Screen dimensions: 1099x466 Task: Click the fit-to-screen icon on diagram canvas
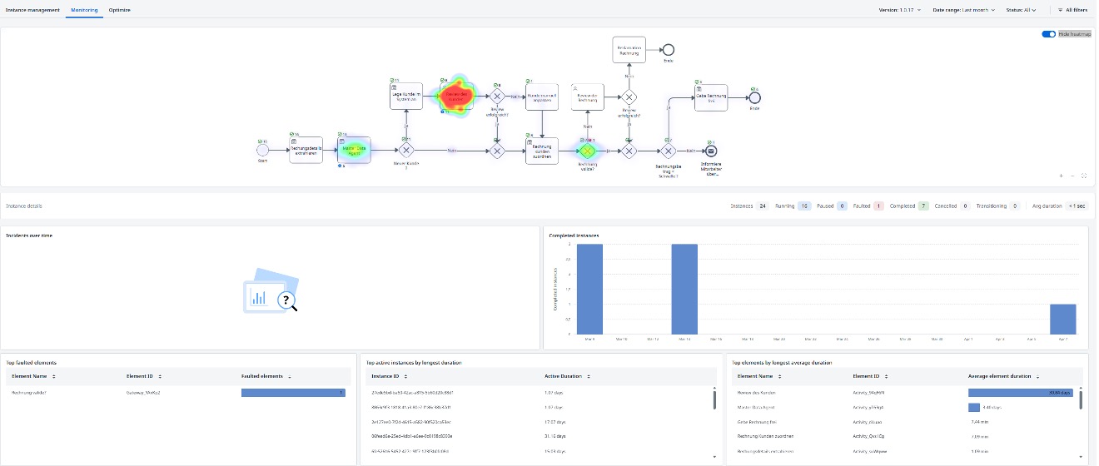(x=1084, y=176)
